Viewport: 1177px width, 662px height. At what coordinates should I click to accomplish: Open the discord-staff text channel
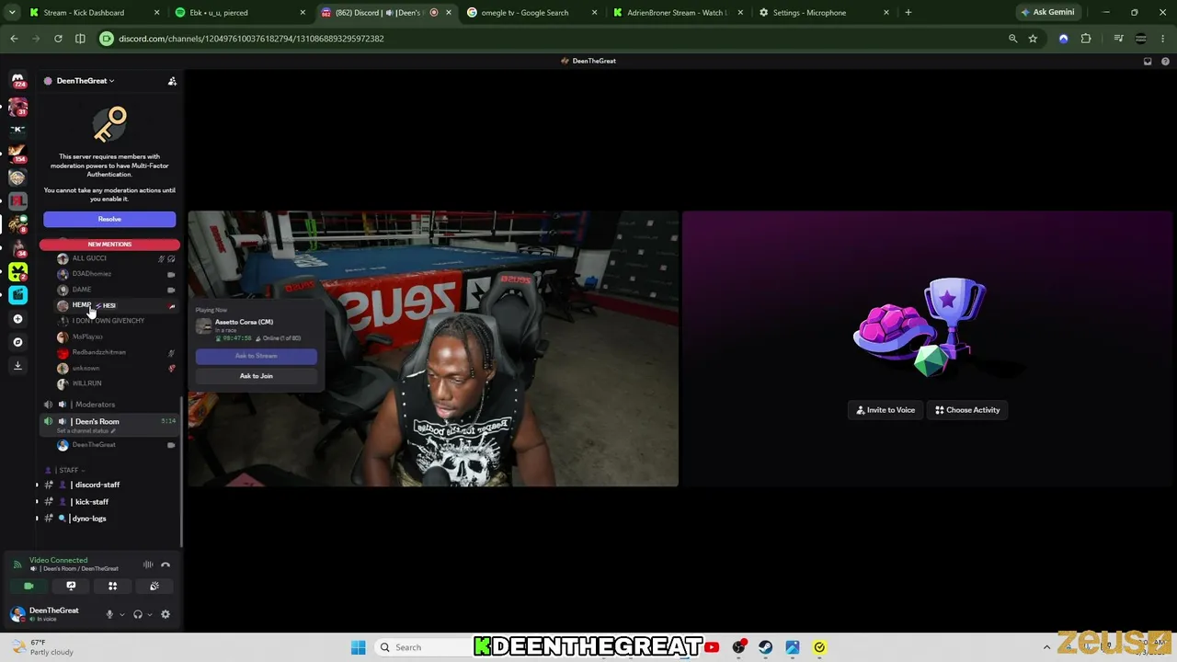(x=97, y=485)
